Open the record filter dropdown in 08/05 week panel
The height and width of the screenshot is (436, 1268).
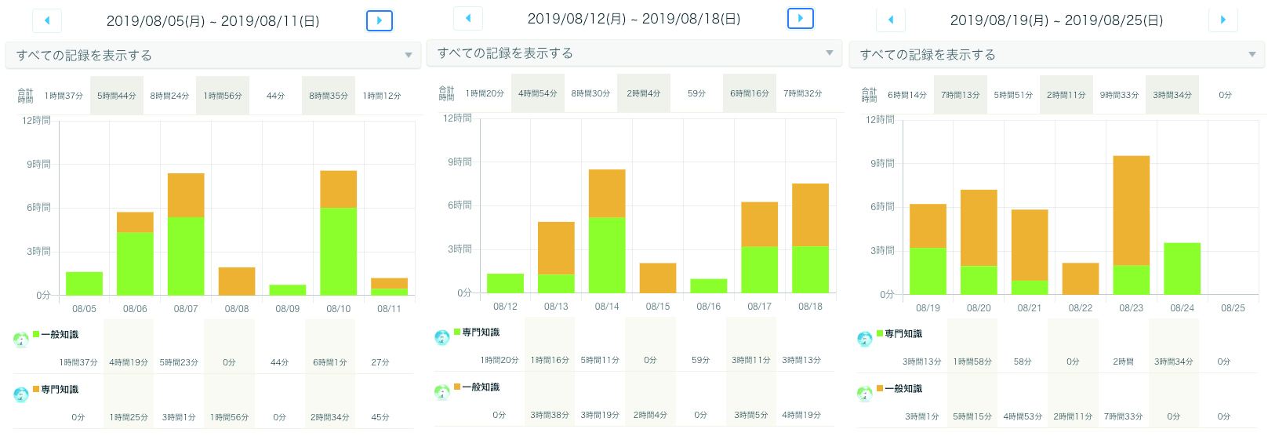click(x=213, y=55)
